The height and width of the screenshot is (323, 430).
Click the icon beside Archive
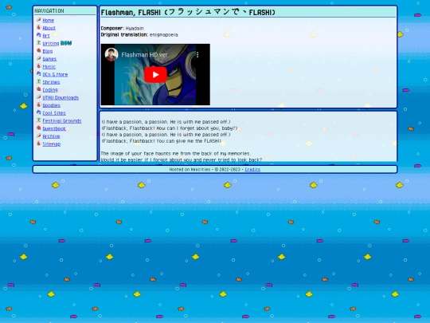coord(39,136)
